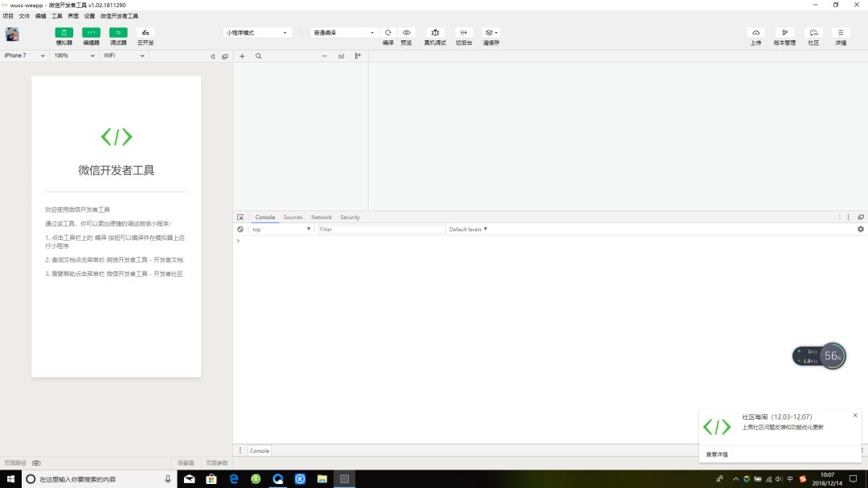The width and height of the screenshot is (868, 488).
Task: Launch Edge browser from taskbar
Action: coord(234,479)
